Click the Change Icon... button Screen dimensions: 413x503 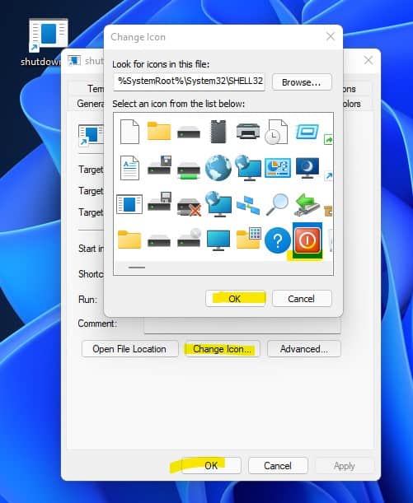point(223,349)
